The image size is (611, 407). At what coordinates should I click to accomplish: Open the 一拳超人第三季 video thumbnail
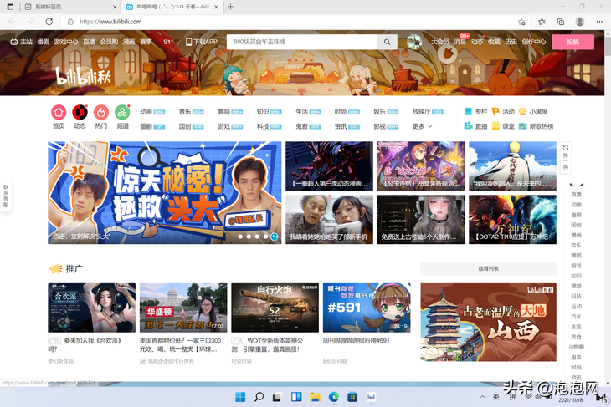click(x=329, y=166)
